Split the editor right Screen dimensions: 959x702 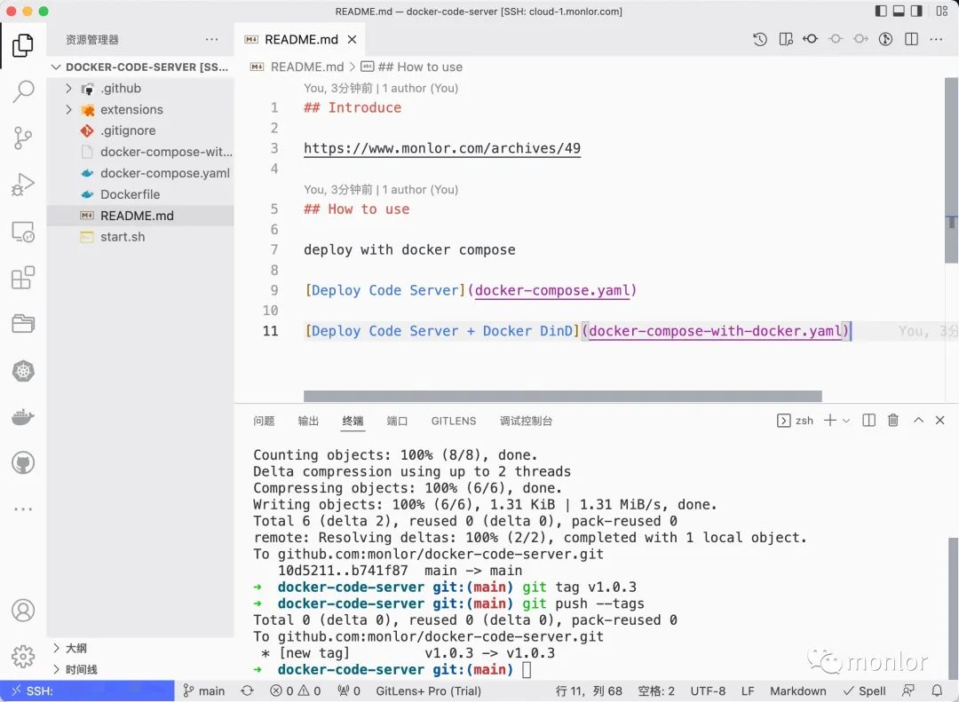coord(911,40)
